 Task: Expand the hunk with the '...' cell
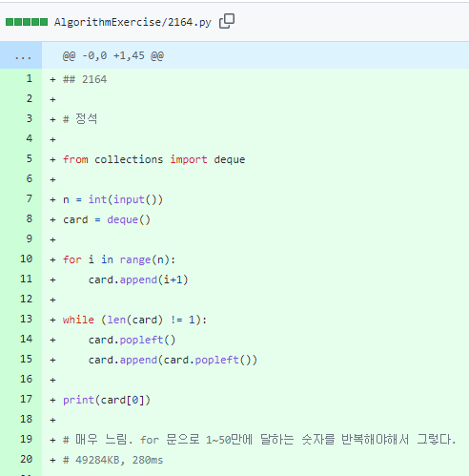(21, 55)
